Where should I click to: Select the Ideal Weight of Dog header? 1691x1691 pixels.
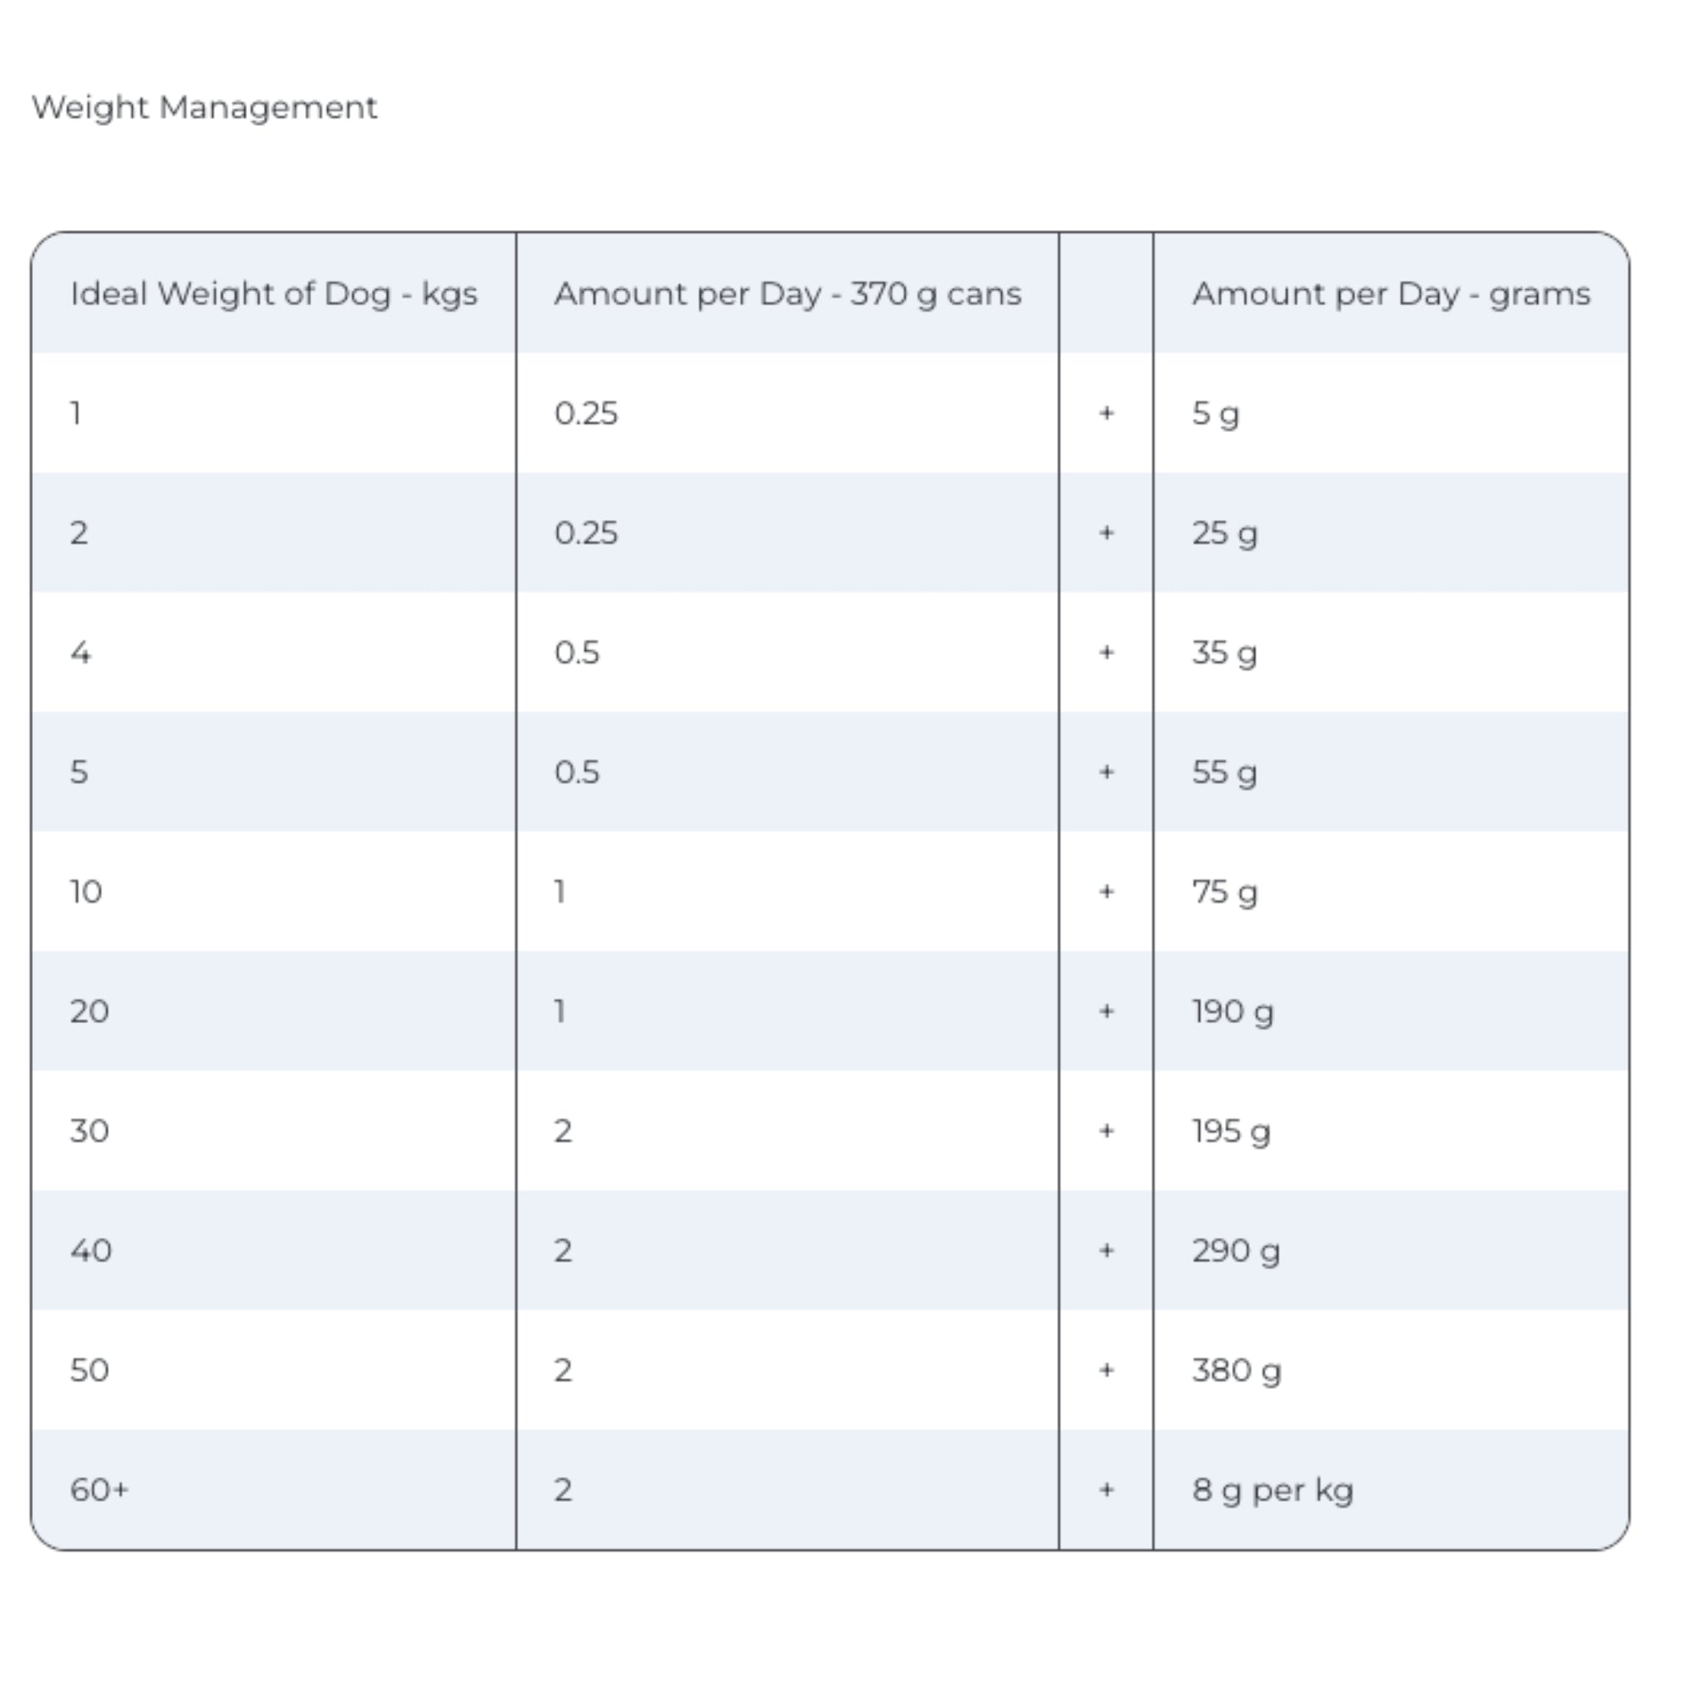274,294
